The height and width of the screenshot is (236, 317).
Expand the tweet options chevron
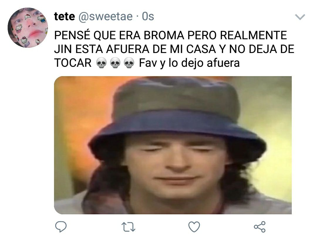[300, 17]
